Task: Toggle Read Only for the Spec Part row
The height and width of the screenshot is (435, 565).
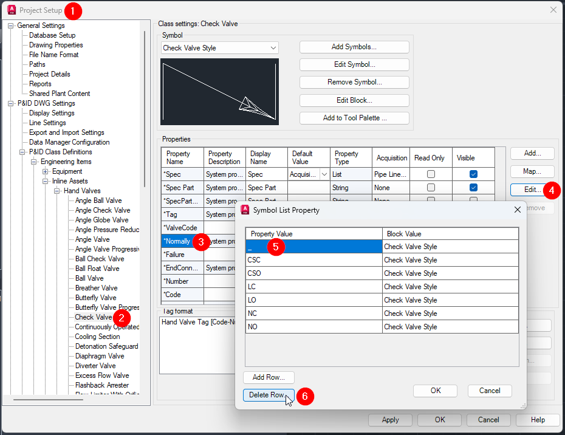Action: (431, 187)
